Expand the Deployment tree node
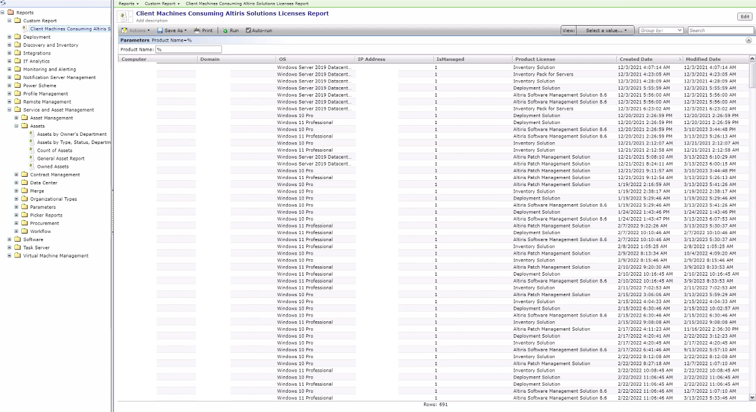 (x=9, y=37)
